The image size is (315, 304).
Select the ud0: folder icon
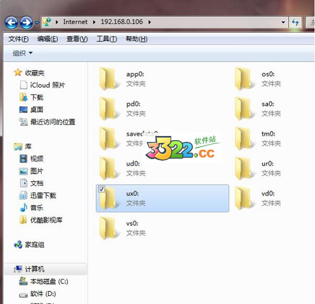coord(109,168)
